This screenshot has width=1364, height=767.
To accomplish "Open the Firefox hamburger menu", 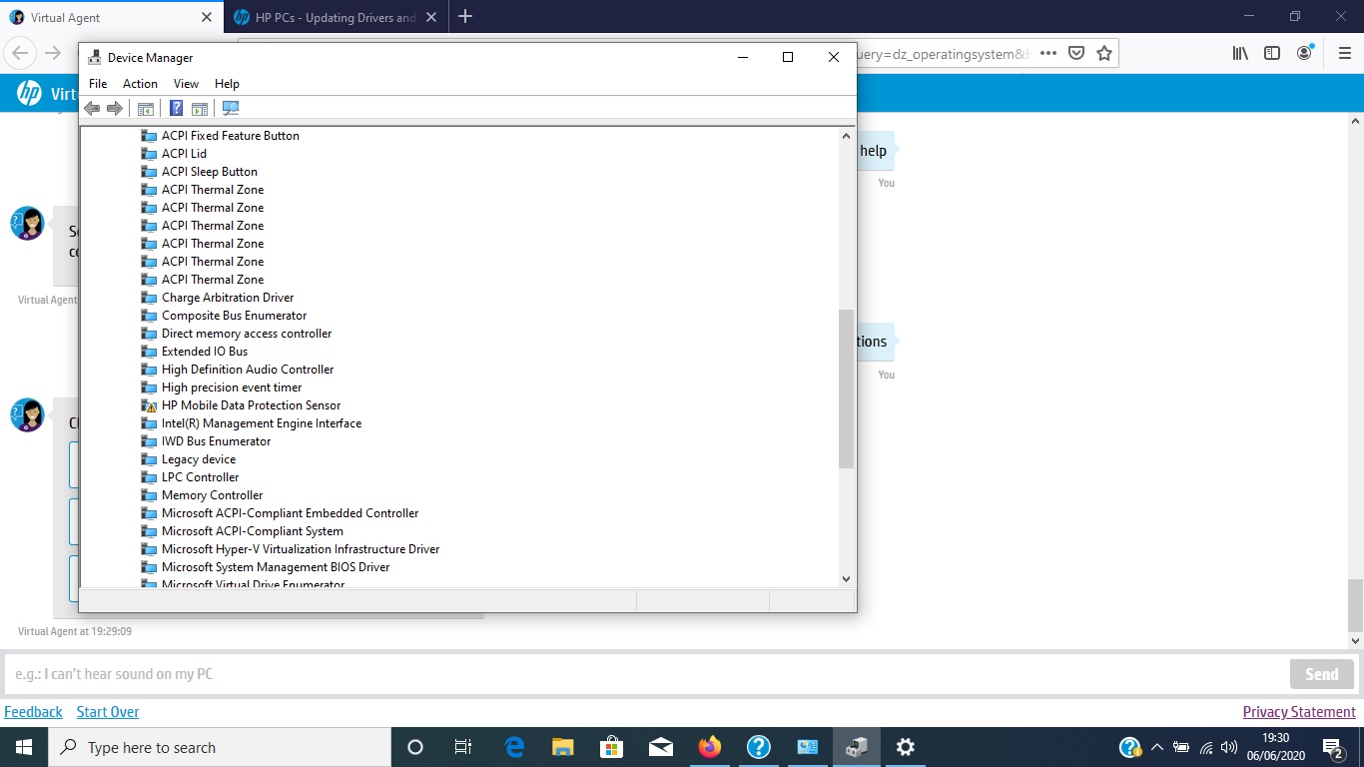I will (1344, 54).
